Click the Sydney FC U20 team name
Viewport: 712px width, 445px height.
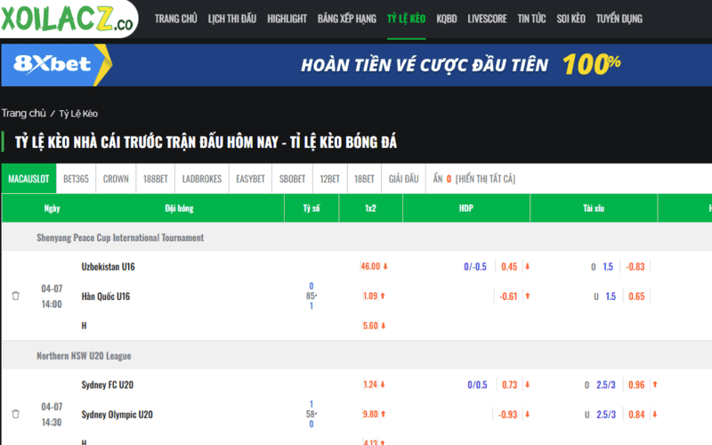[x=108, y=384]
